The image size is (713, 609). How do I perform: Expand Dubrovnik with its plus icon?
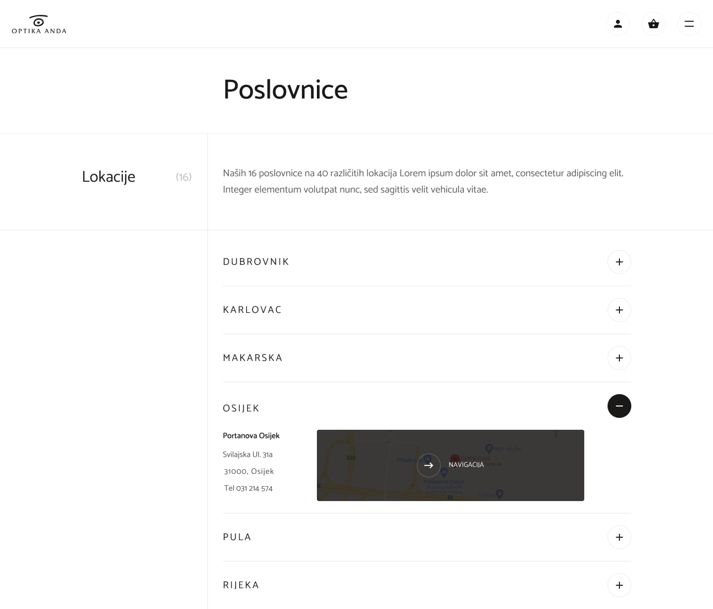619,262
